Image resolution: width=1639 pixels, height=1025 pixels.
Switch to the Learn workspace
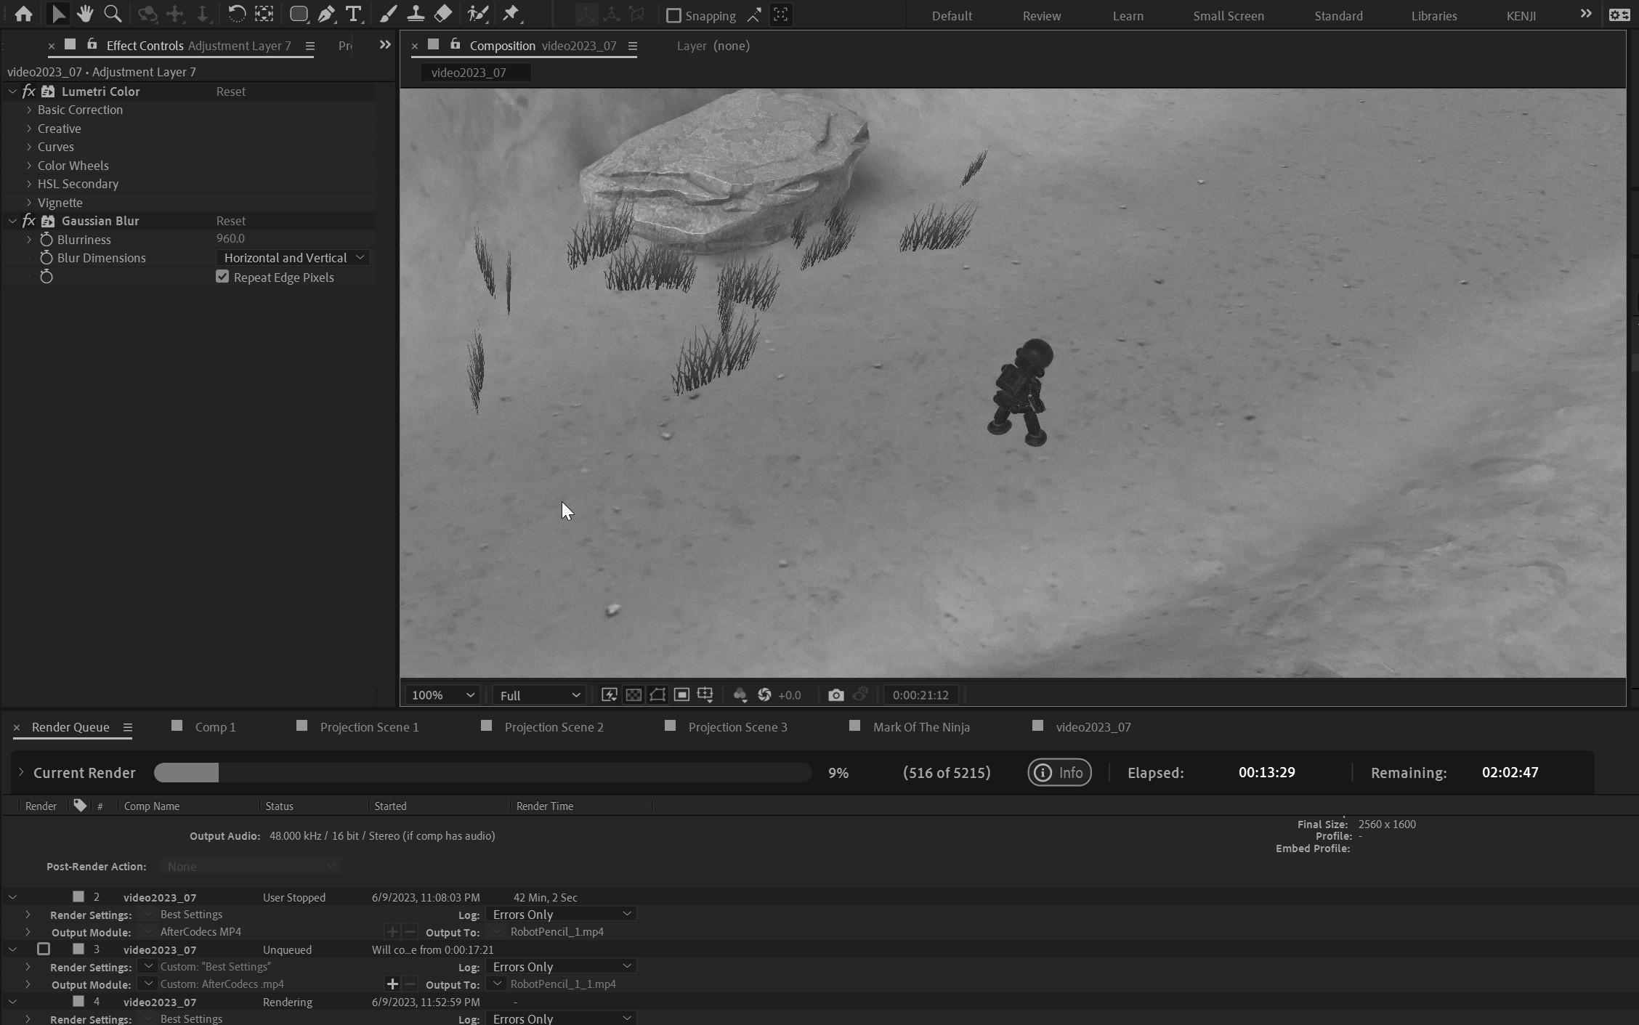click(x=1128, y=15)
